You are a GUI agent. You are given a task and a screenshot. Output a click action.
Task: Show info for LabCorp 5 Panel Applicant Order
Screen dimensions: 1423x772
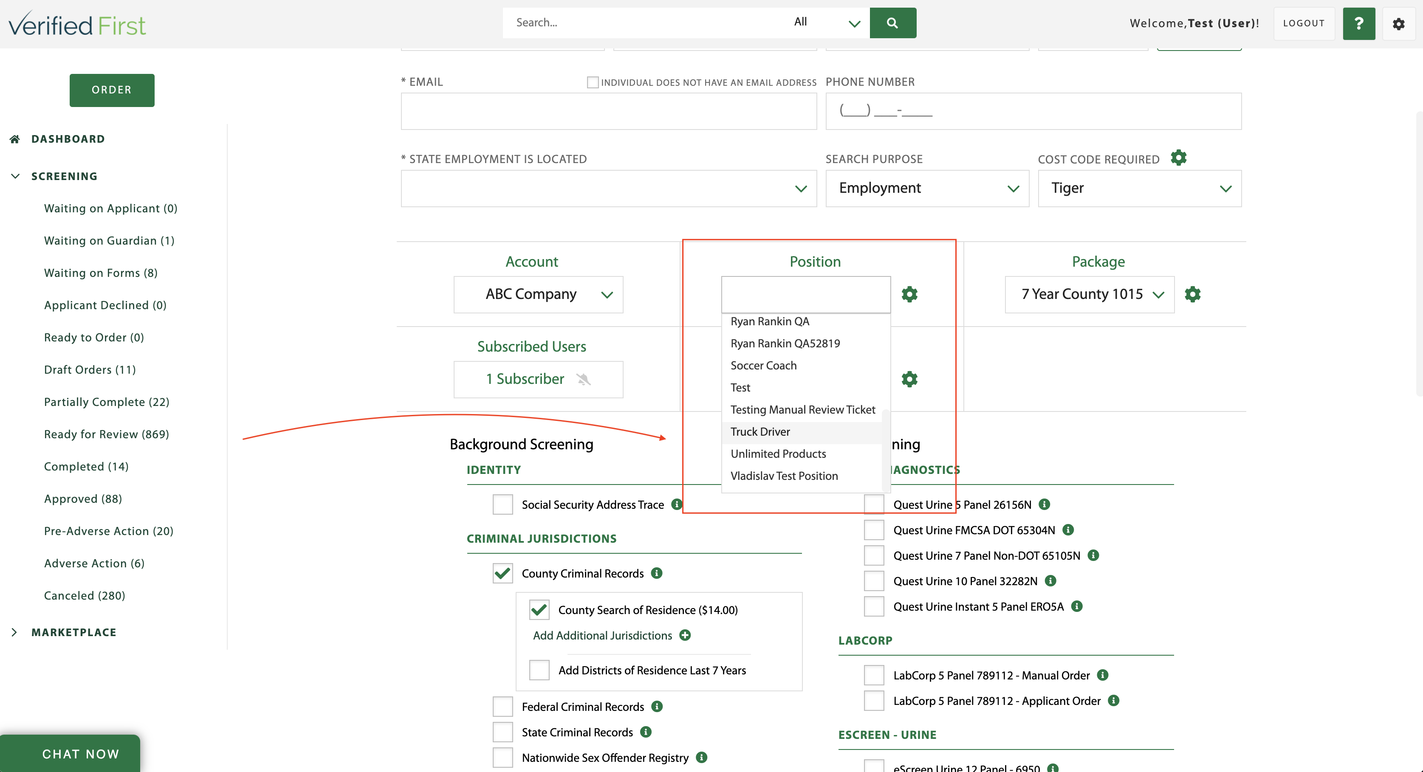tap(1114, 700)
